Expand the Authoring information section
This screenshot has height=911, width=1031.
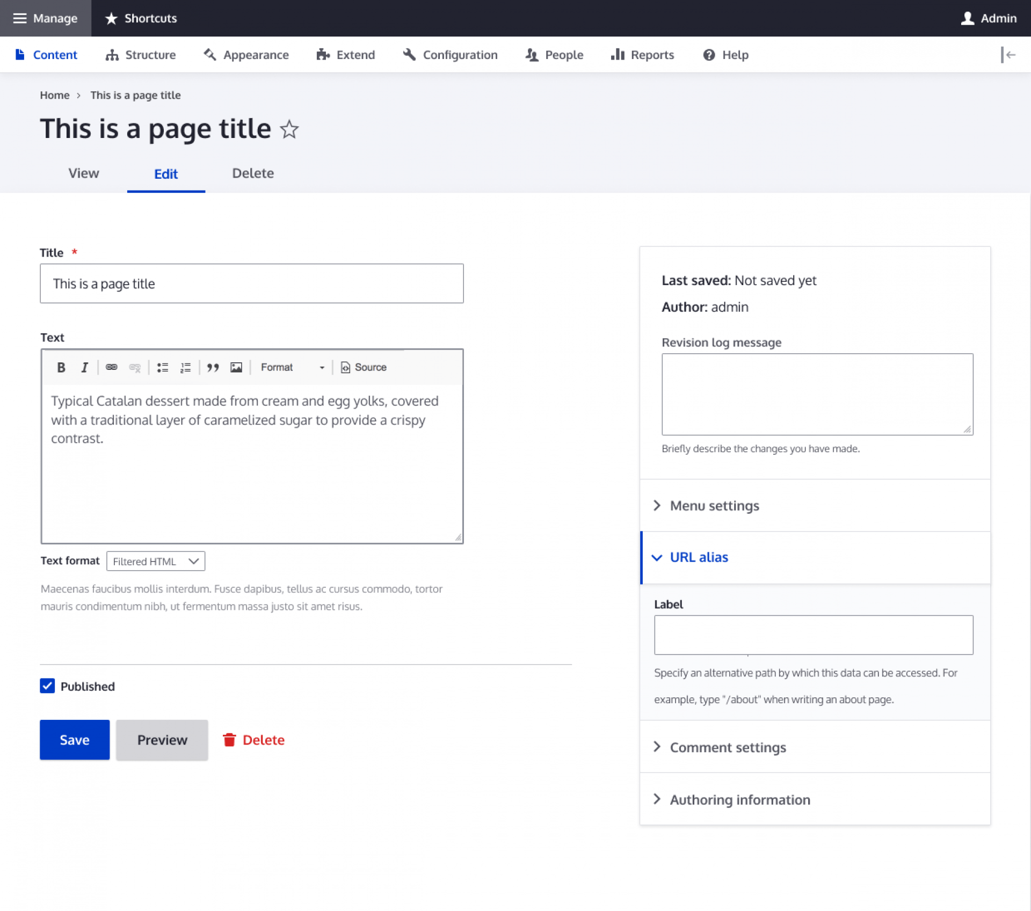(x=739, y=799)
